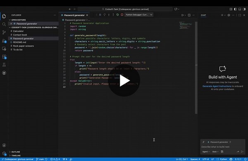Click the Codespaces: glorious carnival status item

(x=17, y=159)
